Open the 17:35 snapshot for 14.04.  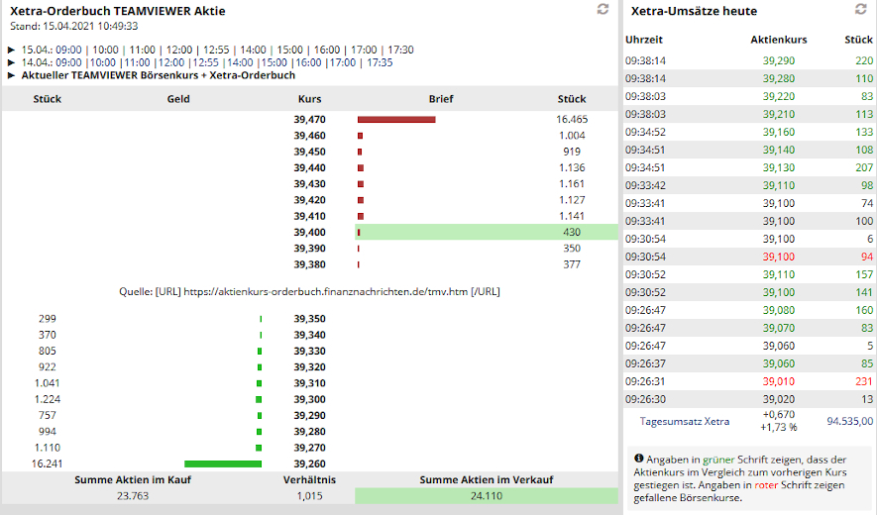(379, 62)
